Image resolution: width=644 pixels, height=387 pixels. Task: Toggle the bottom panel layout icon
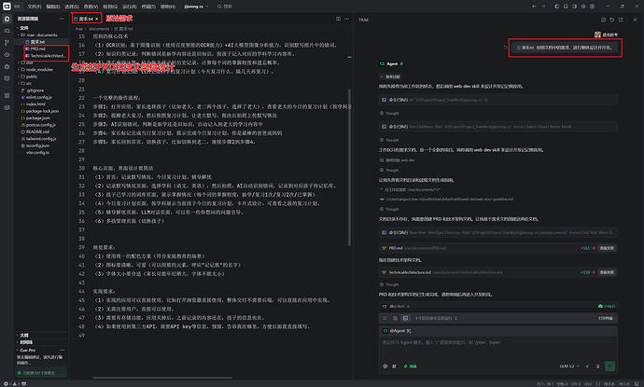566,7
